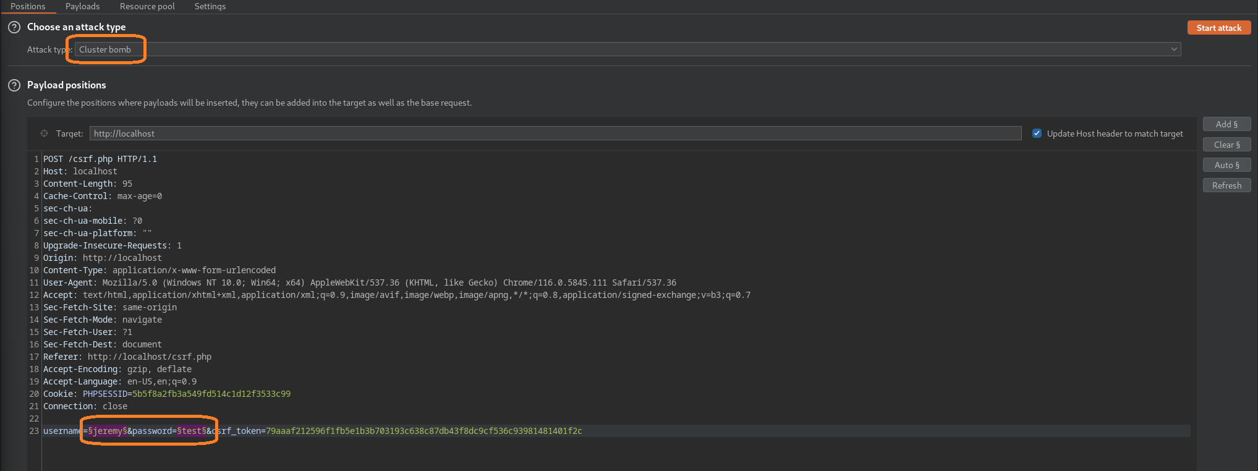1258x471 pixels.
Task: Open help icon beside Payload positions
Action: [14, 85]
